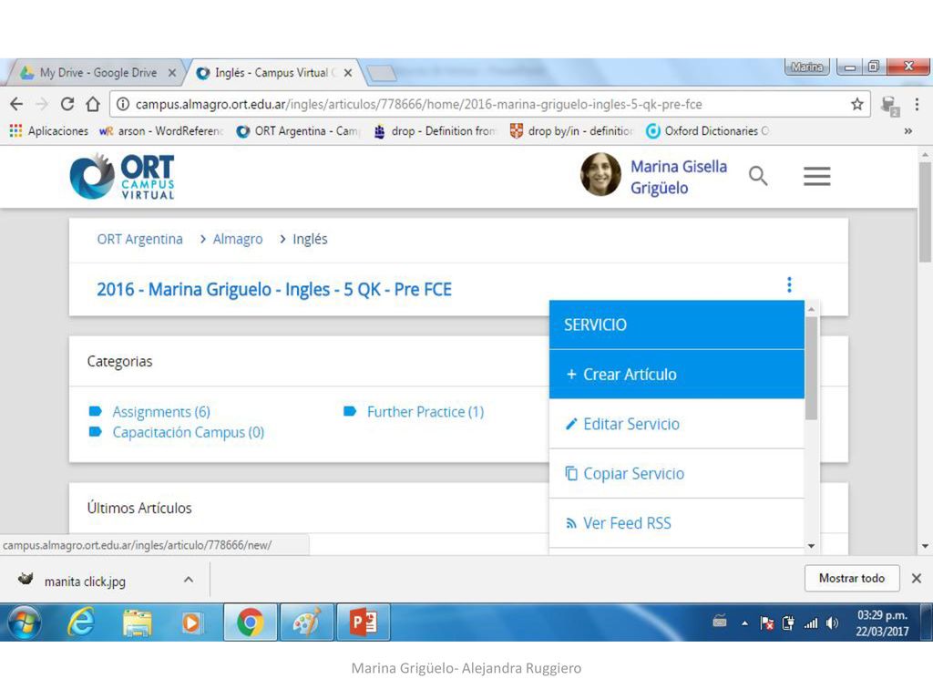Click the Capacitación Campus tag icon
The image size is (933, 700).
pyautogui.click(x=95, y=431)
